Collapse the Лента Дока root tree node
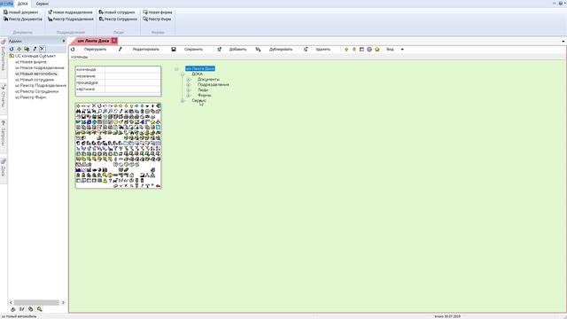Image resolution: width=567 pixels, height=319 pixels. pyautogui.click(x=176, y=69)
